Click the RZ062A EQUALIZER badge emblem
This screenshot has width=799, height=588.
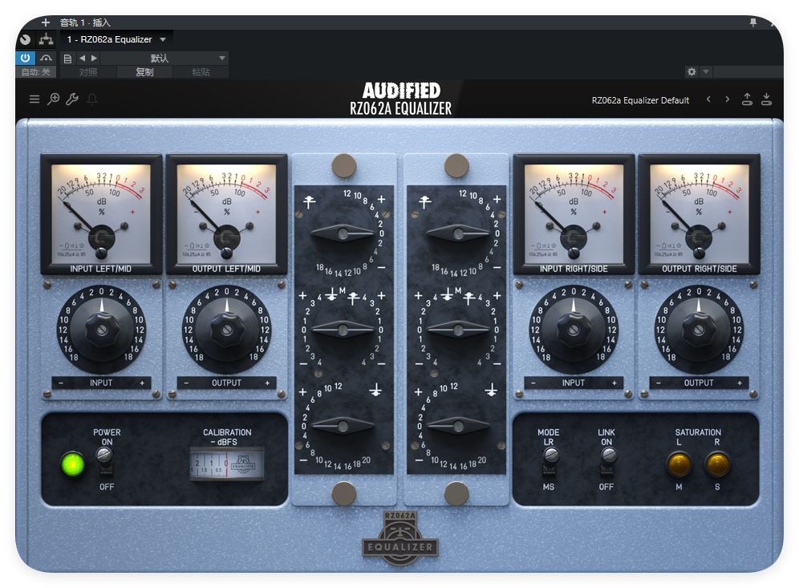click(400, 538)
